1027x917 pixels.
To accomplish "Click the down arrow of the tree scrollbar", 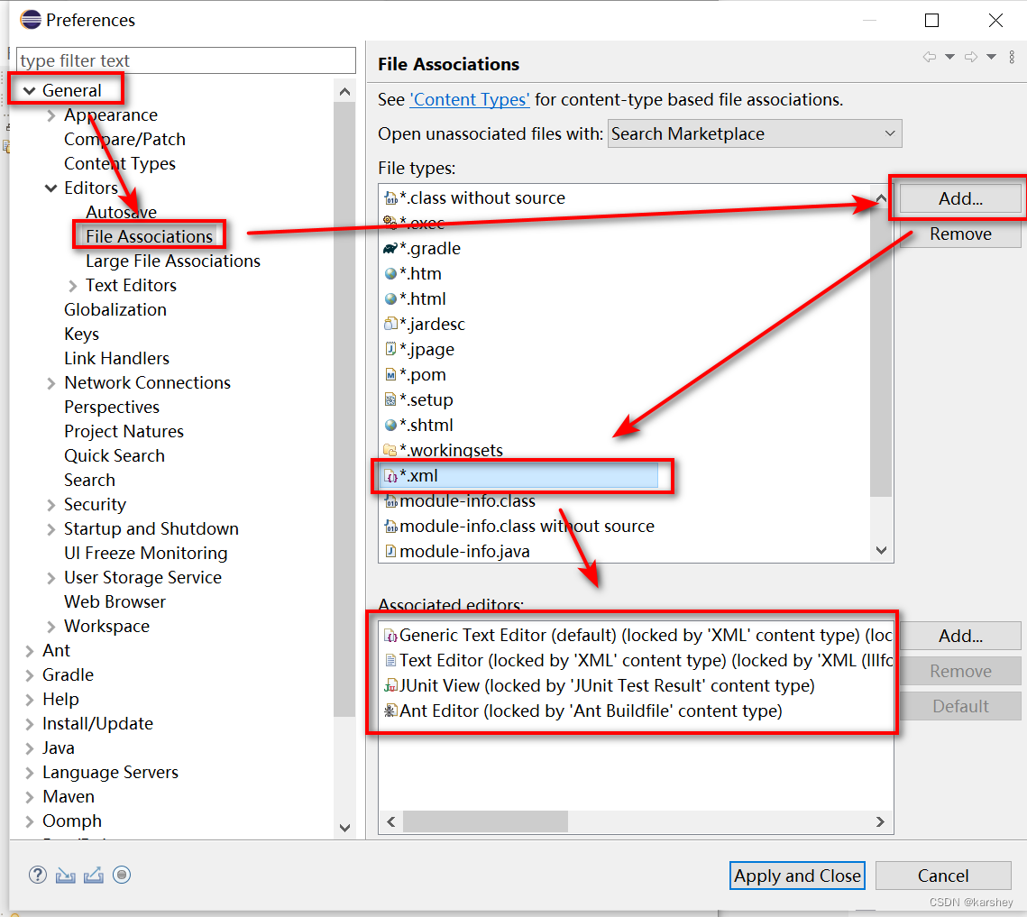I will [344, 828].
